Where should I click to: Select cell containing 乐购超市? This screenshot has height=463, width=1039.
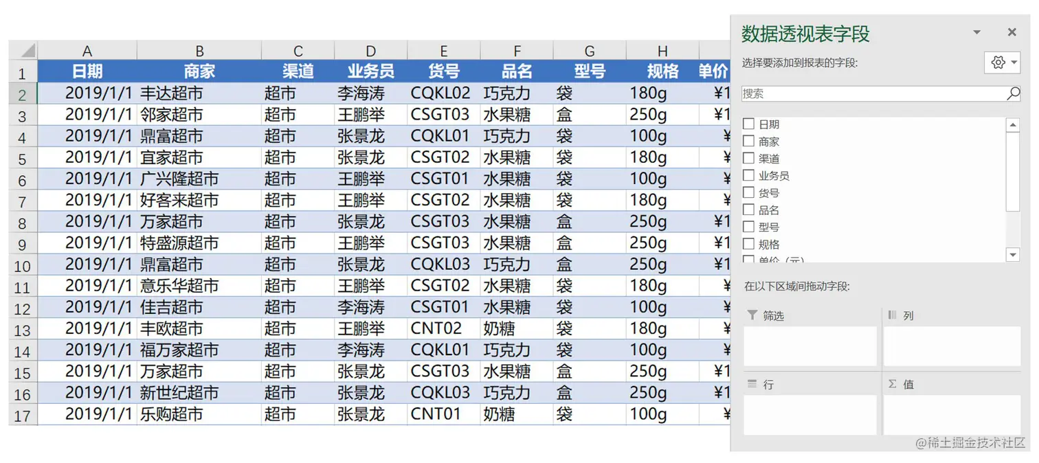point(199,414)
